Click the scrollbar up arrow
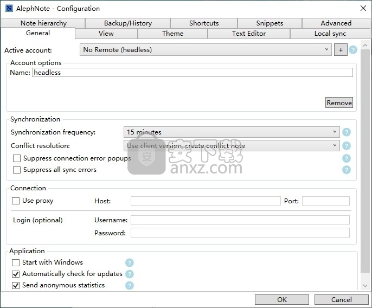The image size is (372, 308). tap(365, 45)
